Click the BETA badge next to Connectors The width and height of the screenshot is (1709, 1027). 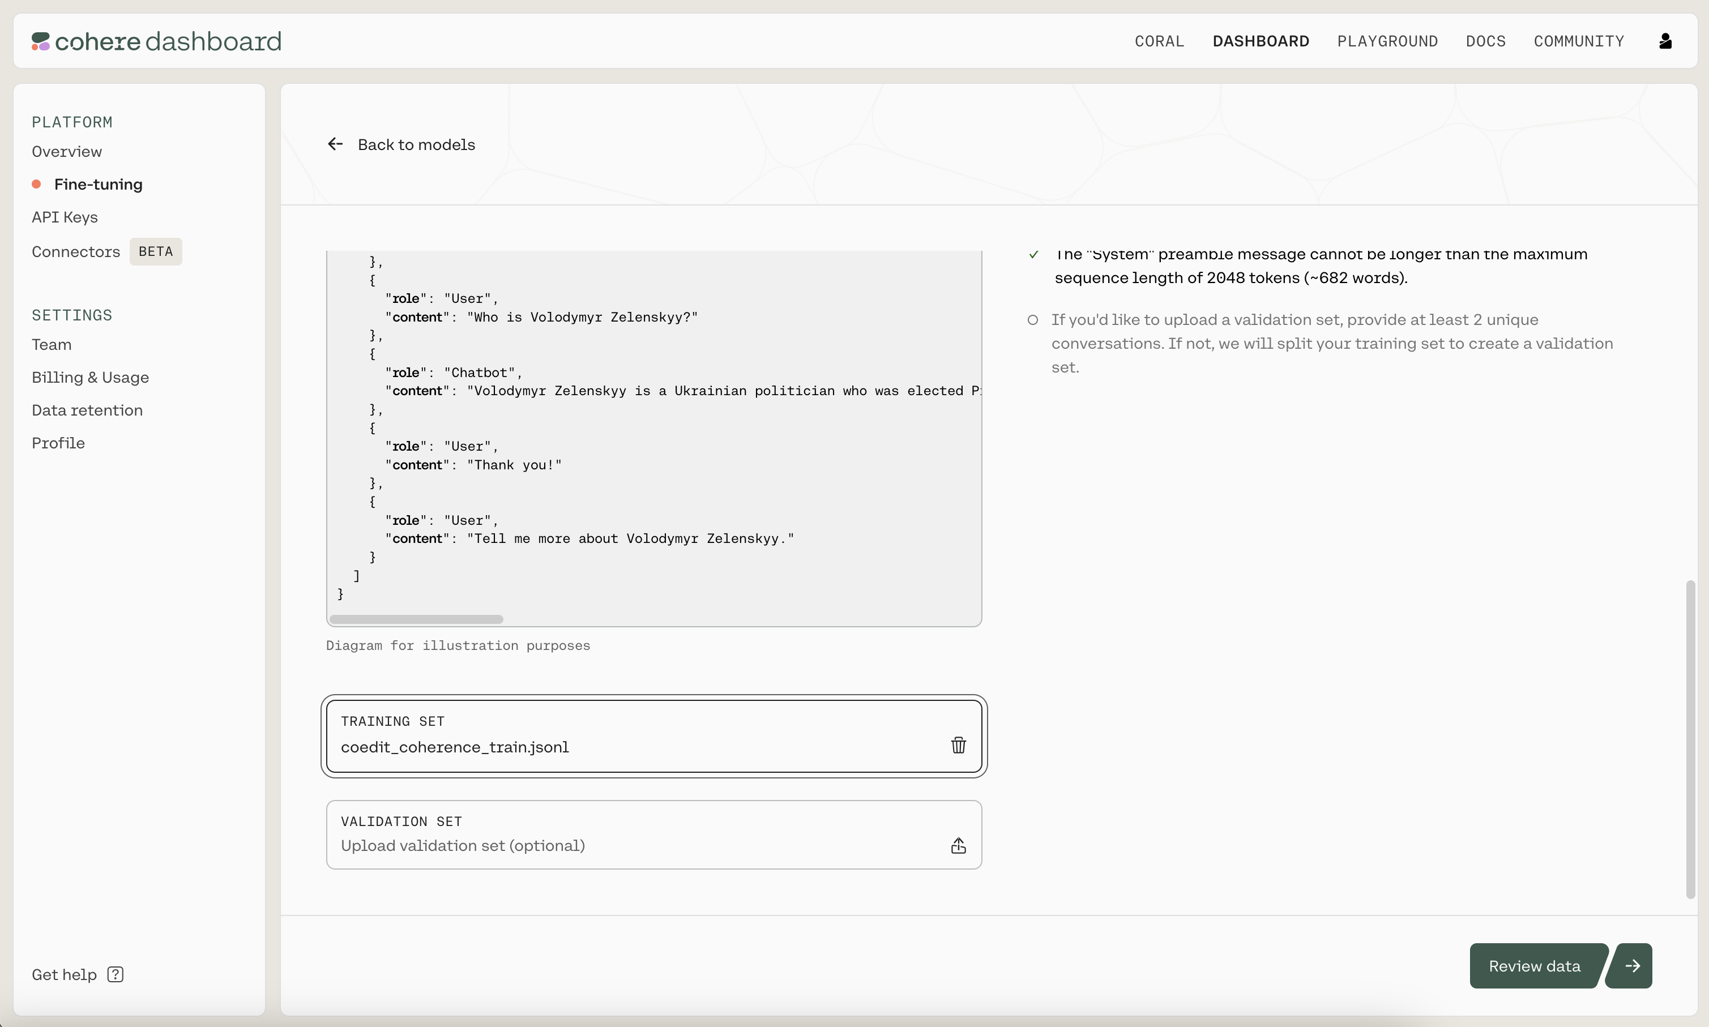click(156, 251)
